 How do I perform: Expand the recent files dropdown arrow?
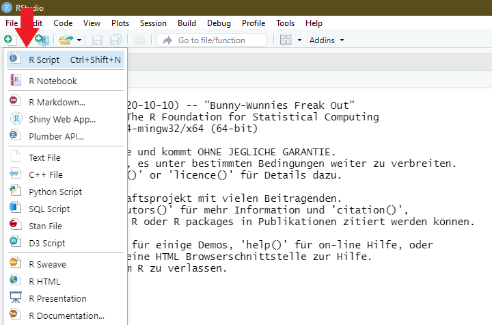[x=79, y=40]
